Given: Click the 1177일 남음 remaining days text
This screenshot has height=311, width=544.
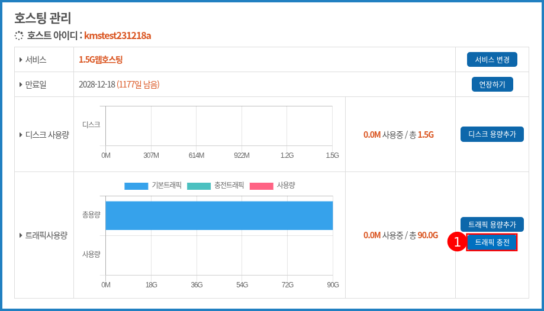Looking at the screenshot, I should [138, 85].
